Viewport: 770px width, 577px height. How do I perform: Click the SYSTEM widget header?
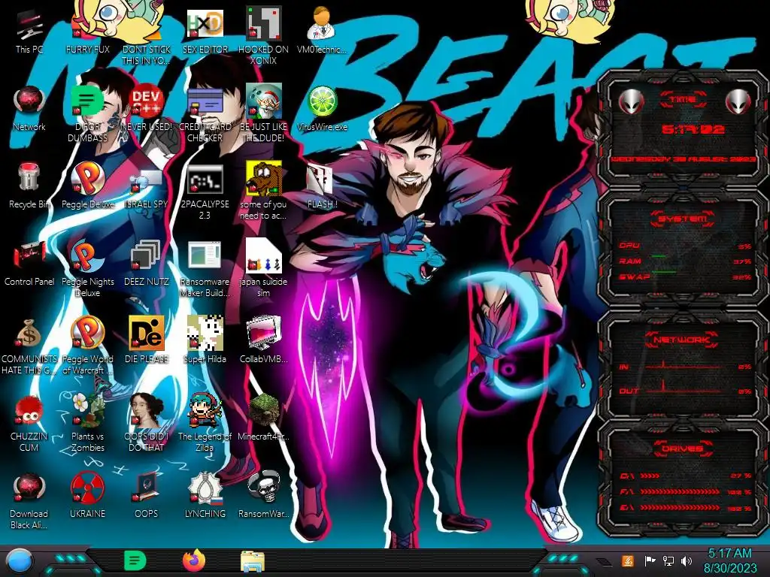(x=683, y=219)
